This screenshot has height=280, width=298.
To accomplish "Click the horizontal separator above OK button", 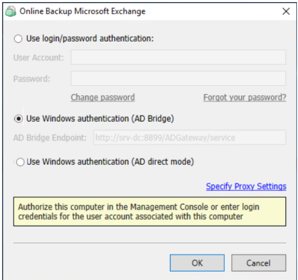I will (x=150, y=243).
